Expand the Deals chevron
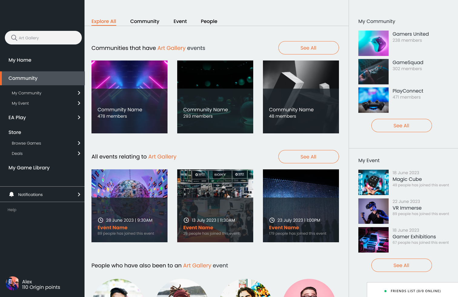 [79, 153]
